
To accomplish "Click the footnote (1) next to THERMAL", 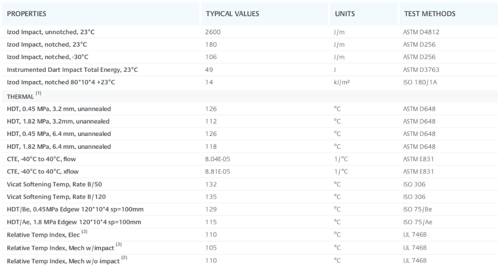I will (39, 93).
